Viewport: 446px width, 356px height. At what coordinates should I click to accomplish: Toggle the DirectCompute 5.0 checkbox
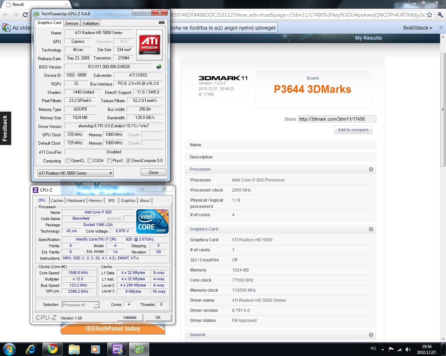[x=129, y=161]
